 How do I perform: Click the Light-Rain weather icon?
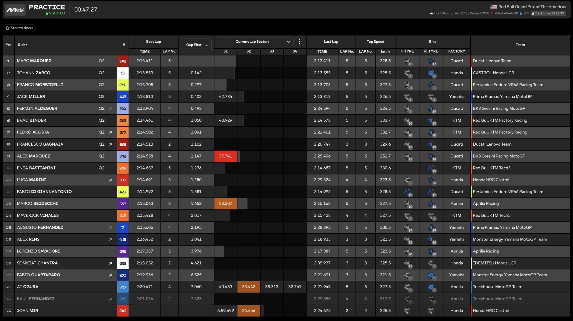(x=431, y=13)
